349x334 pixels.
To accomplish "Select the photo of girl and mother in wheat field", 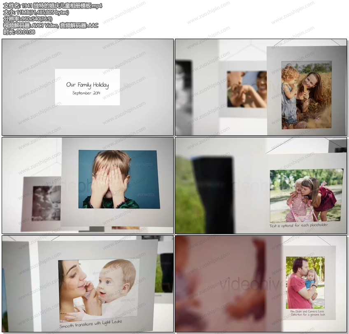I will 307,94.
